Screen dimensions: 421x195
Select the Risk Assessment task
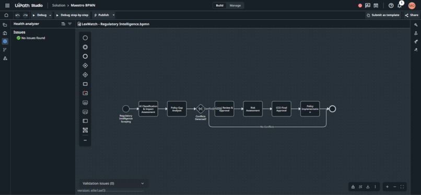pyautogui.click(x=253, y=109)
